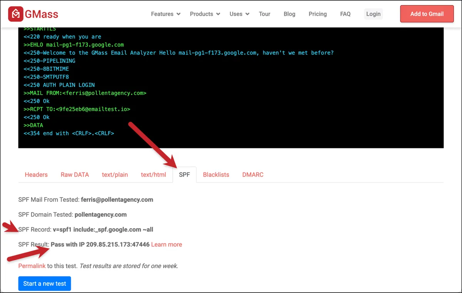Switch to the Headers tab
This screenshot has width=462, height=293.
[36, 174]
